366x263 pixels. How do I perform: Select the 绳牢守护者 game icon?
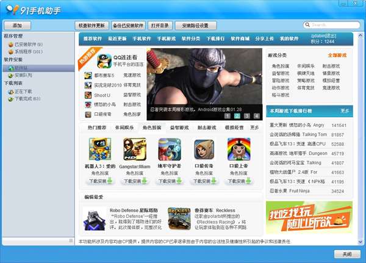pyautogui.click(x=170, y=150)
